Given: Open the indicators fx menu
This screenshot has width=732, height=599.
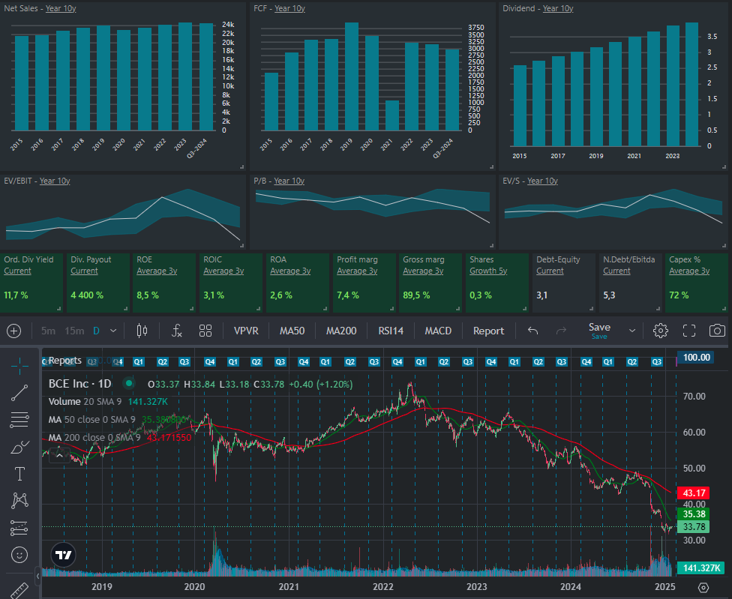Looking at the screenshot, I should point(177,331).
